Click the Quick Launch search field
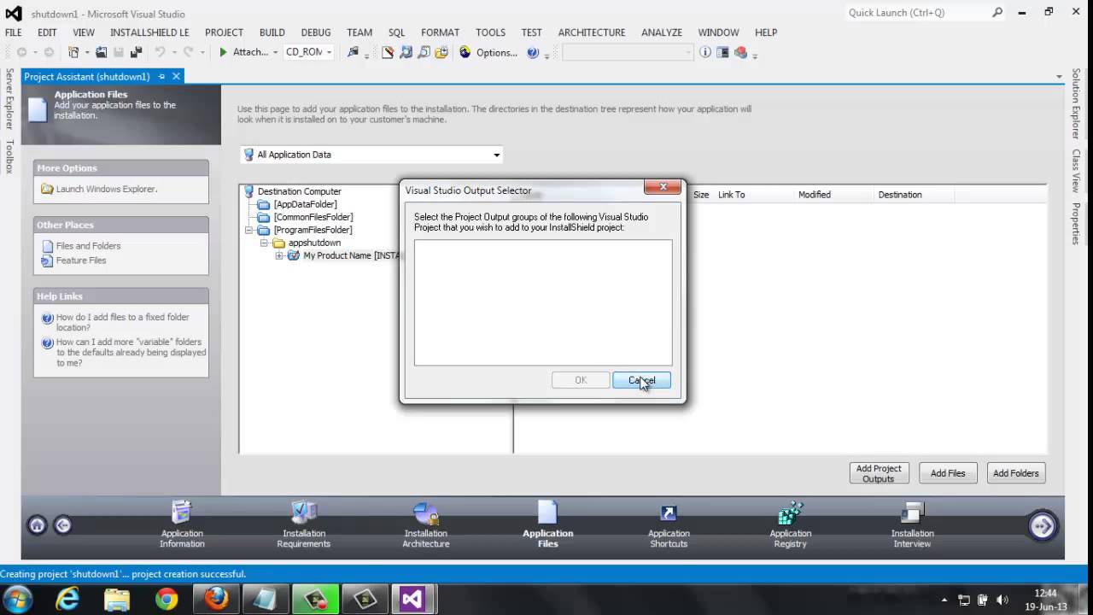 925,13
